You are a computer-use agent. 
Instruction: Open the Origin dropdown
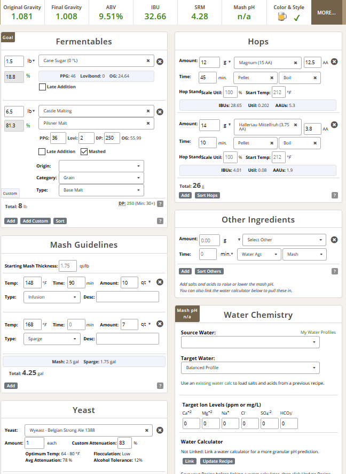tap(101, 166)
